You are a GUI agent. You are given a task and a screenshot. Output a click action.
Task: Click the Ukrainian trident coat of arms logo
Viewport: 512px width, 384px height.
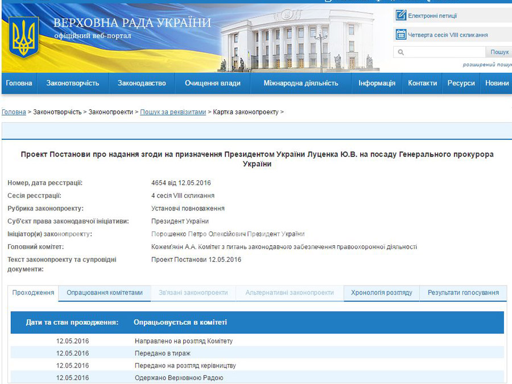pos(24,36)
